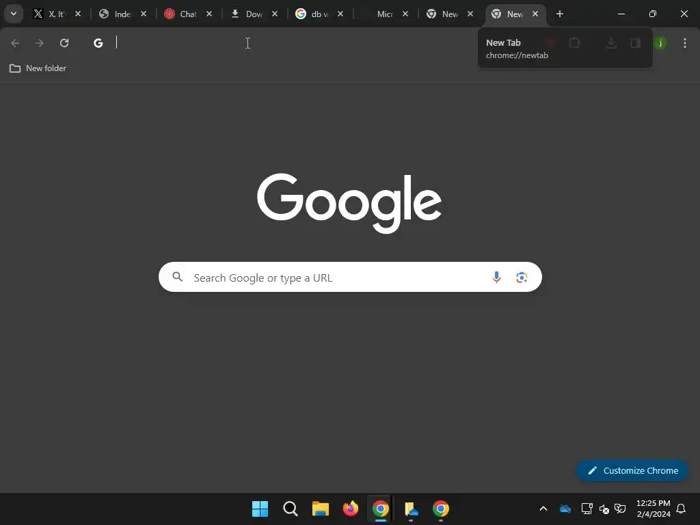Open the Windows Start menu
This screenshot has width=700, height=525.
[x=260, y=509]
